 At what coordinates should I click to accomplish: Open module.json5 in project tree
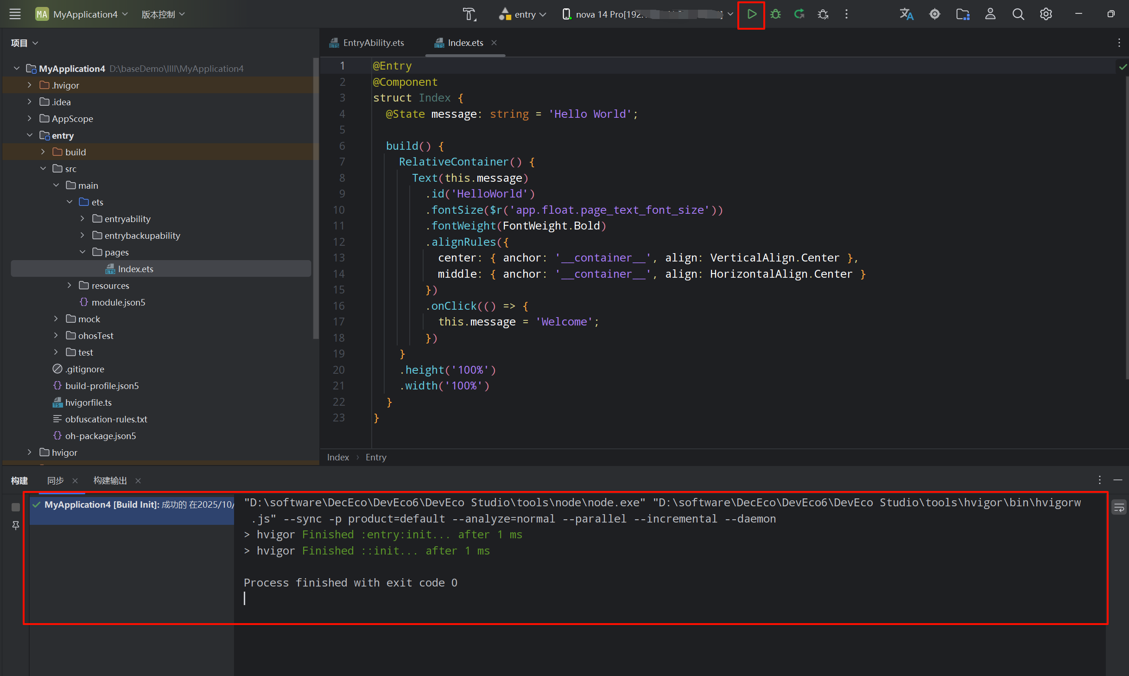[118, 302]
